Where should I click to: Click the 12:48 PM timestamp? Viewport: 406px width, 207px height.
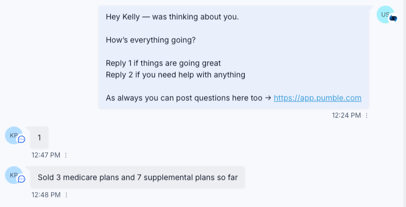(x=46, y=195)
